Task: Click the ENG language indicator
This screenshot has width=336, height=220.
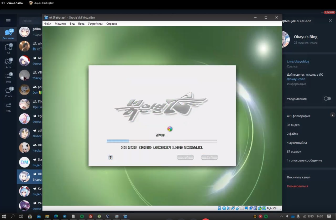Action: pyautogui.click(x=311, y=217)
